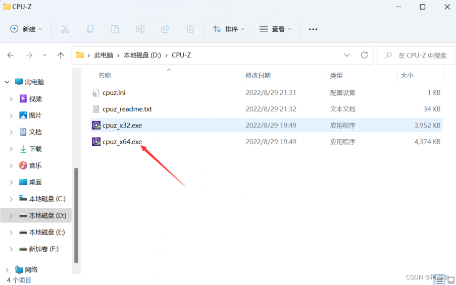The width and height of the screenshot is (456, 285).
Task: Click the 2022/8/29 21:32 date cell
Action: [271, 109]
